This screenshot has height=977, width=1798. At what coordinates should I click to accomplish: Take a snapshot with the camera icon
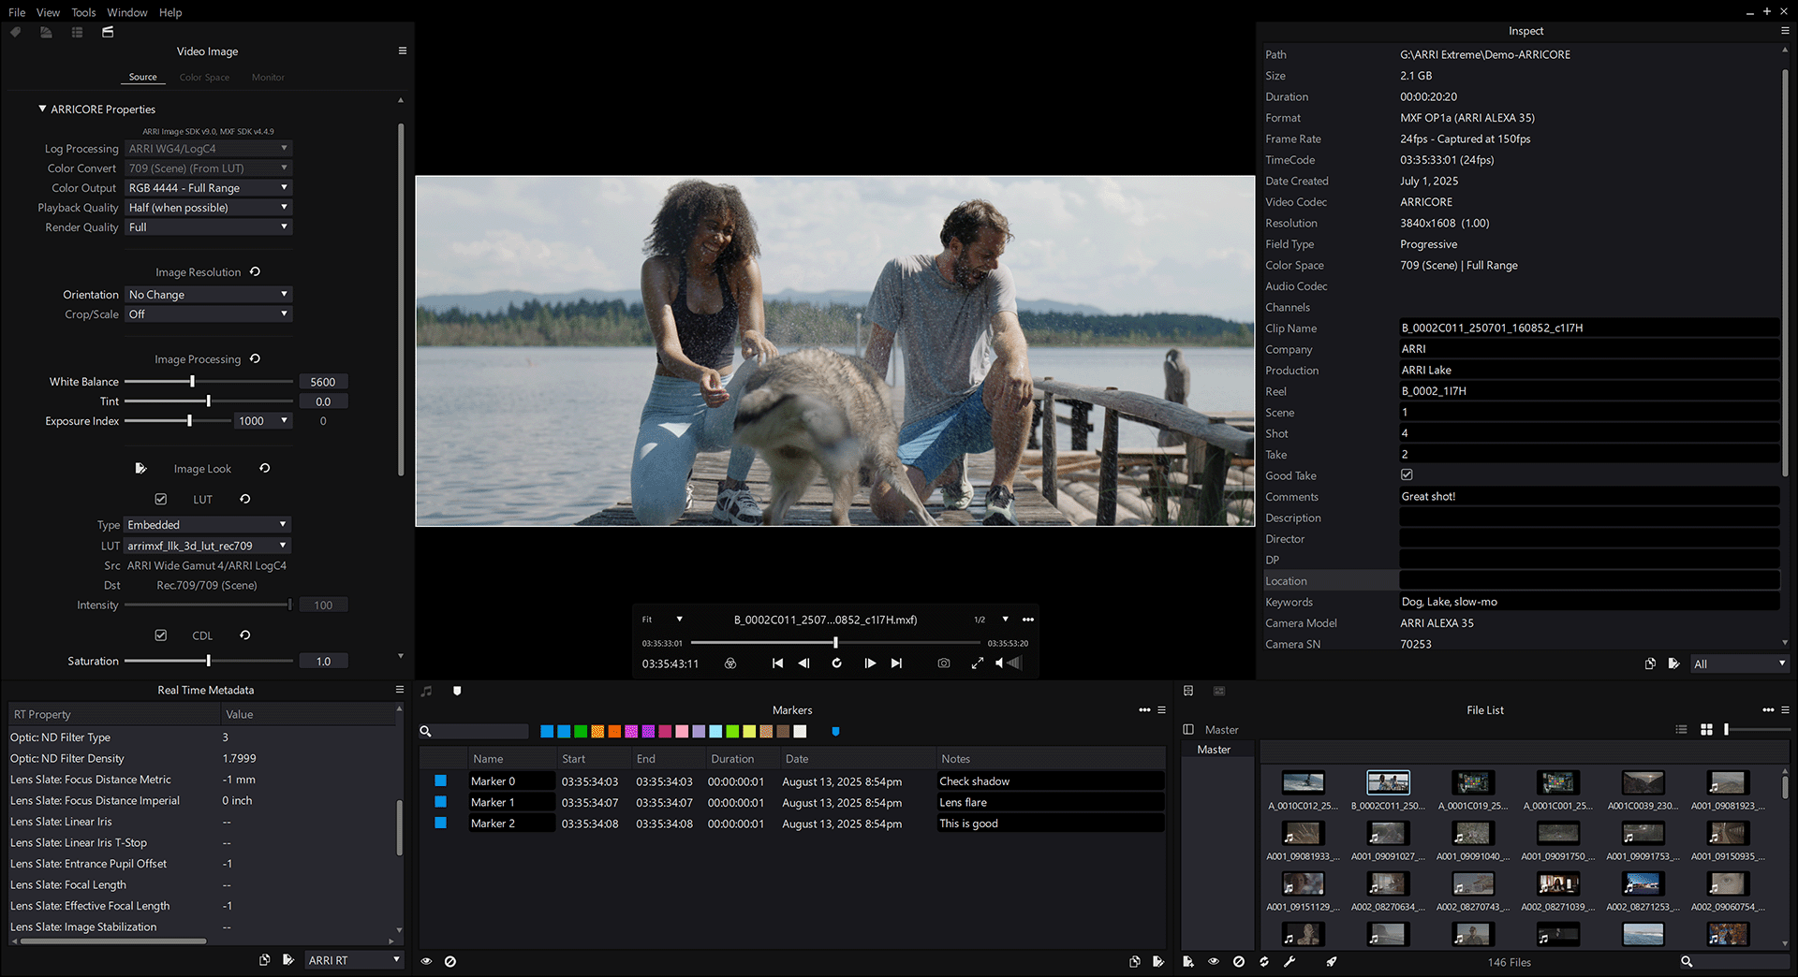pos(943,663)
